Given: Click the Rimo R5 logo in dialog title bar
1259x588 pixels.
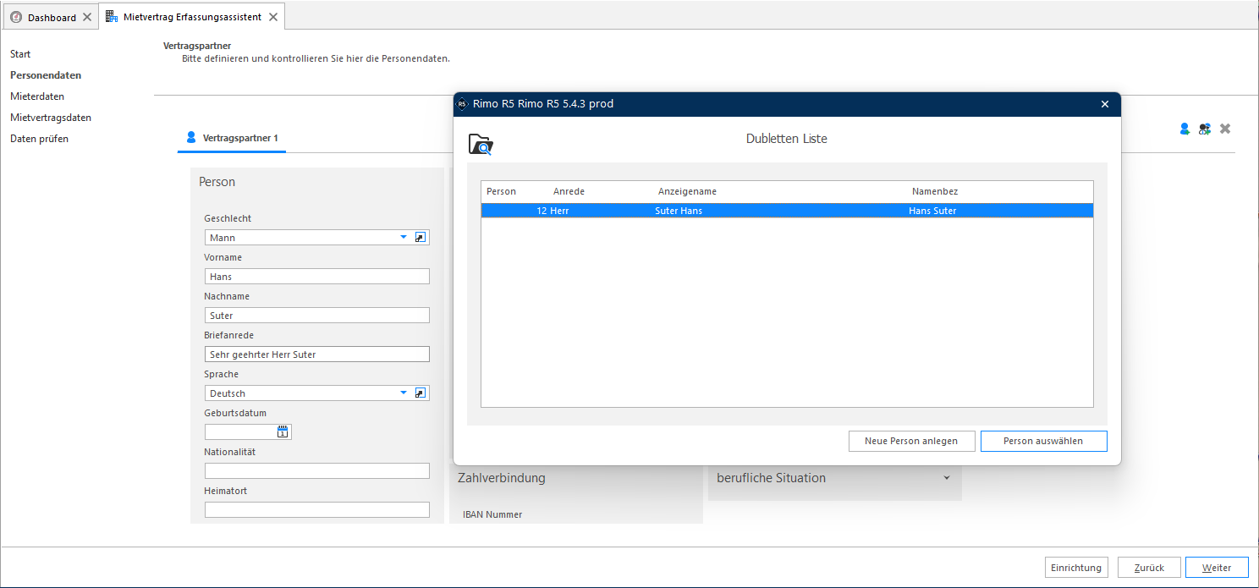Looking at the screenshot, I should (462, 104).
